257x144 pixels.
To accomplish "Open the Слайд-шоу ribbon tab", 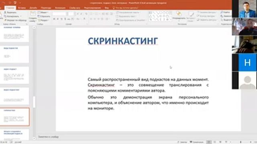I will click(75, 8).
